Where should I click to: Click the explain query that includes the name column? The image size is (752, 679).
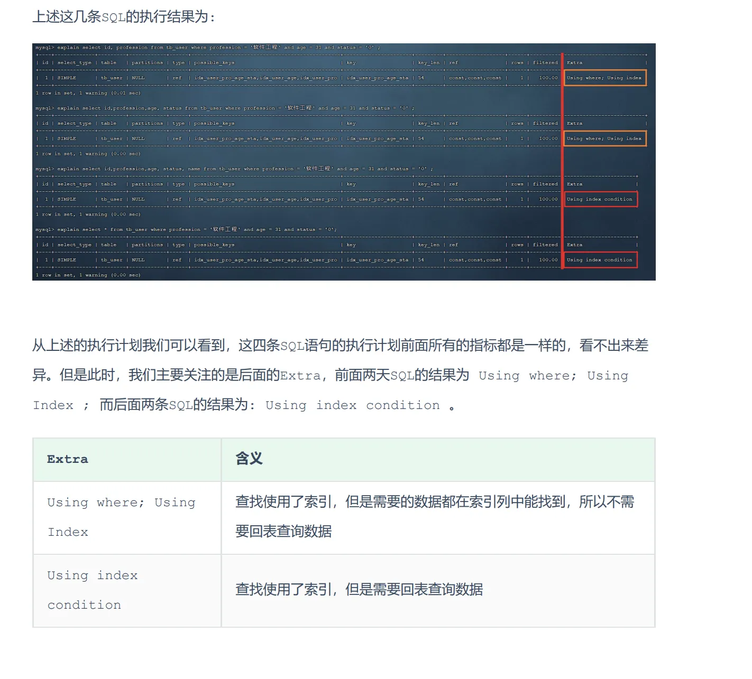pos(234,169)
